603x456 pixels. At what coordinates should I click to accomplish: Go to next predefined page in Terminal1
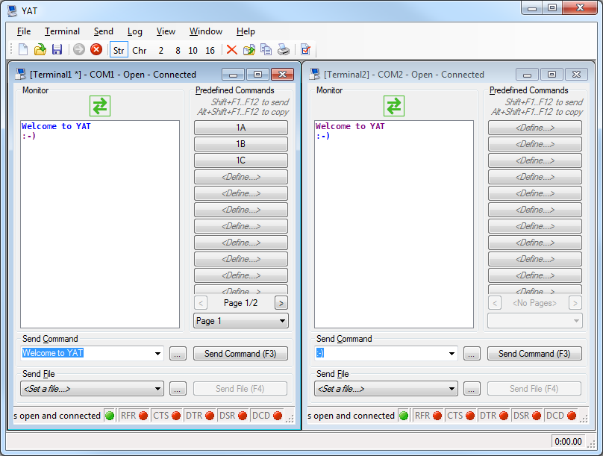click(x=281, y=303)
